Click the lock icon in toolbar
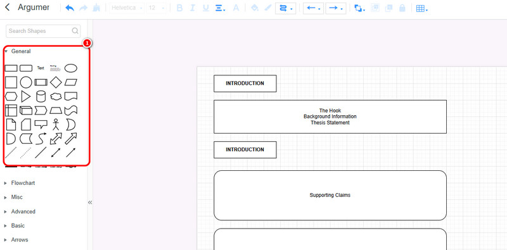 402,8
